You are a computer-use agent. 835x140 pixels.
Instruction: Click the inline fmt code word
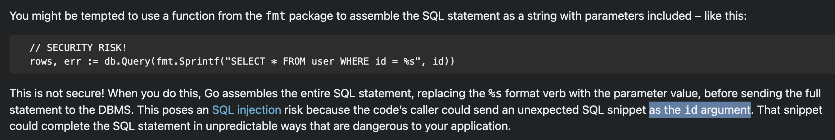[x=275, y=16]
